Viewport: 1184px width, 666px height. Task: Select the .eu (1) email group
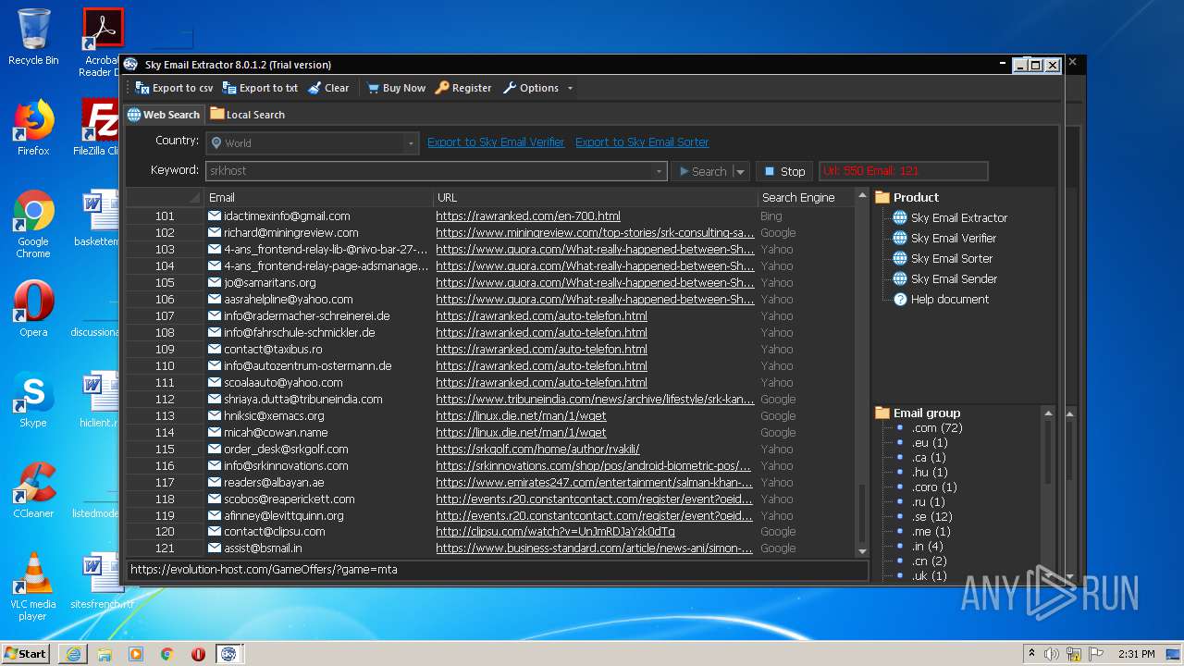click(x=930, y=442)
